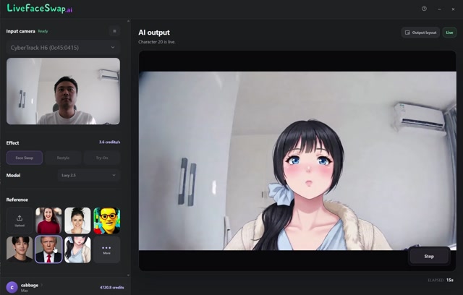Open More reference characters
463x295 pixels.
106,249
